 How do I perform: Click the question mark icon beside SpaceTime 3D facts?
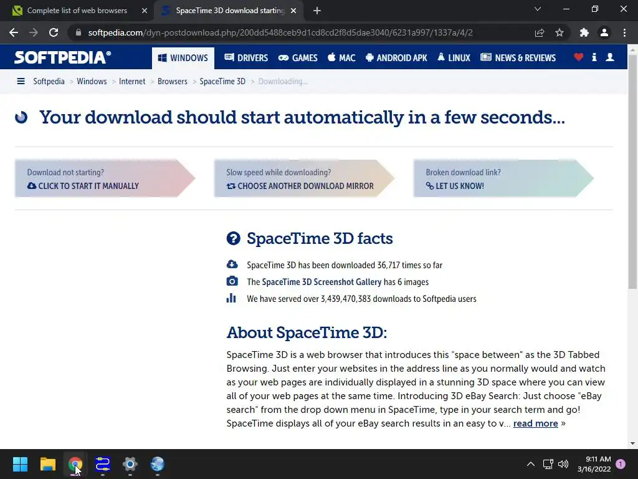tap(233, 238)
